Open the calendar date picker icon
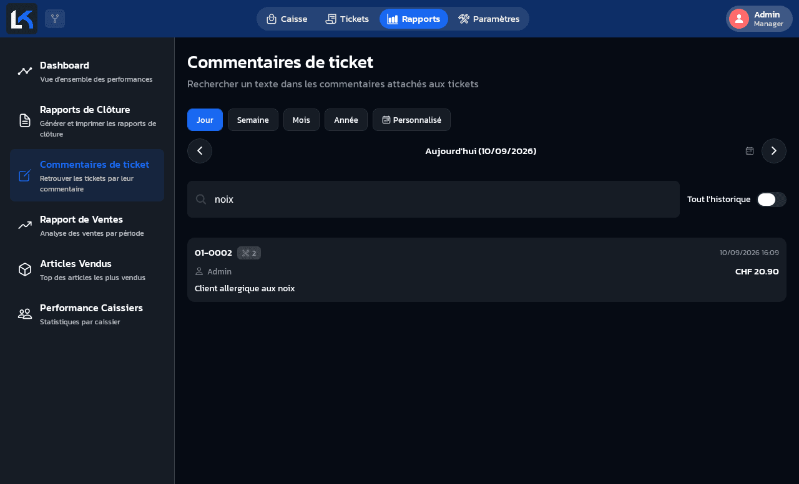 (750, 151)
